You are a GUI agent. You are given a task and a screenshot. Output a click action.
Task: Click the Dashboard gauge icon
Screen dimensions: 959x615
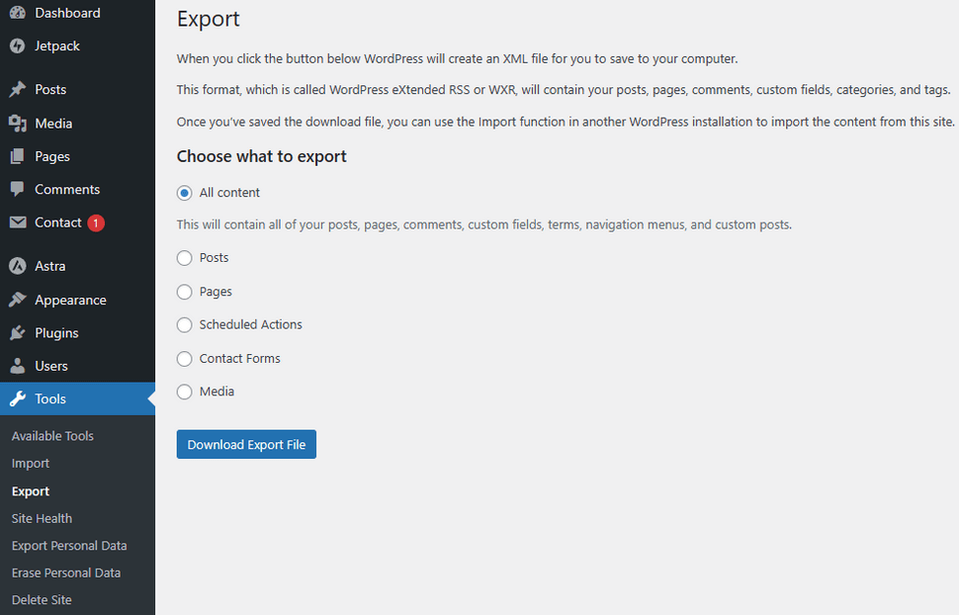point(18,12)
